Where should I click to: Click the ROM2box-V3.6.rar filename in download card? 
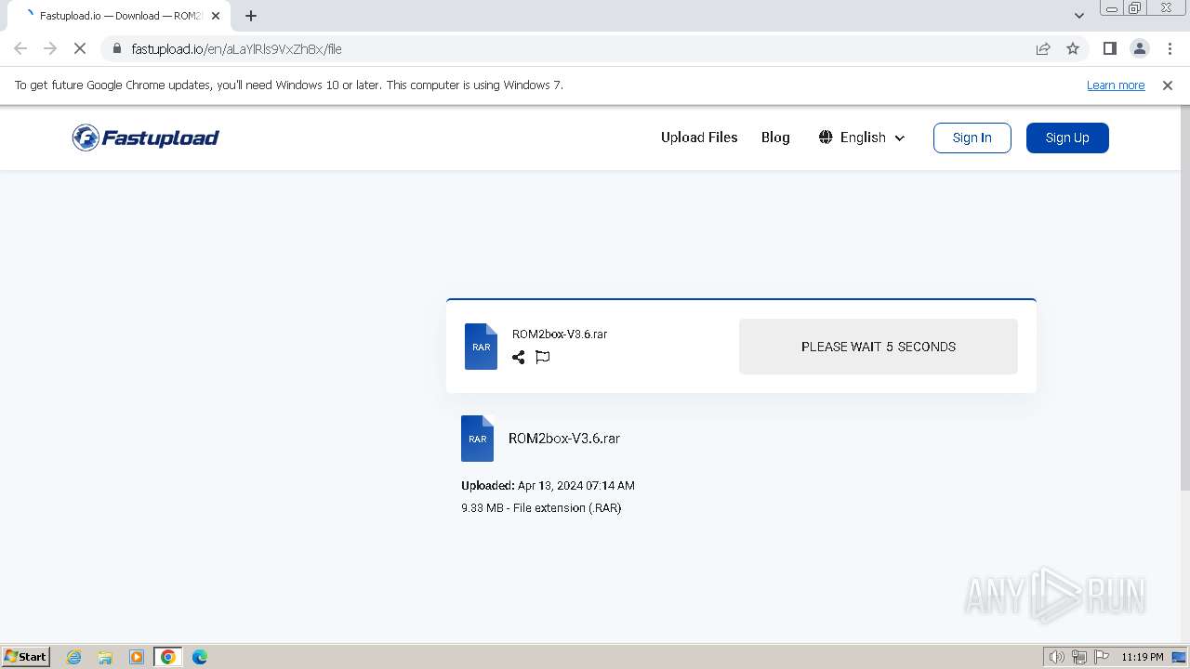560,334
